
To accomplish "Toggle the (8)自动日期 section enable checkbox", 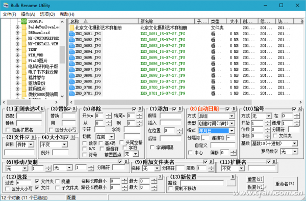I will click(x=227, y=109).
